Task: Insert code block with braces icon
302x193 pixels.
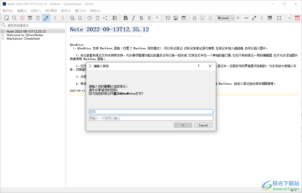Action: (x=149, y=18)
